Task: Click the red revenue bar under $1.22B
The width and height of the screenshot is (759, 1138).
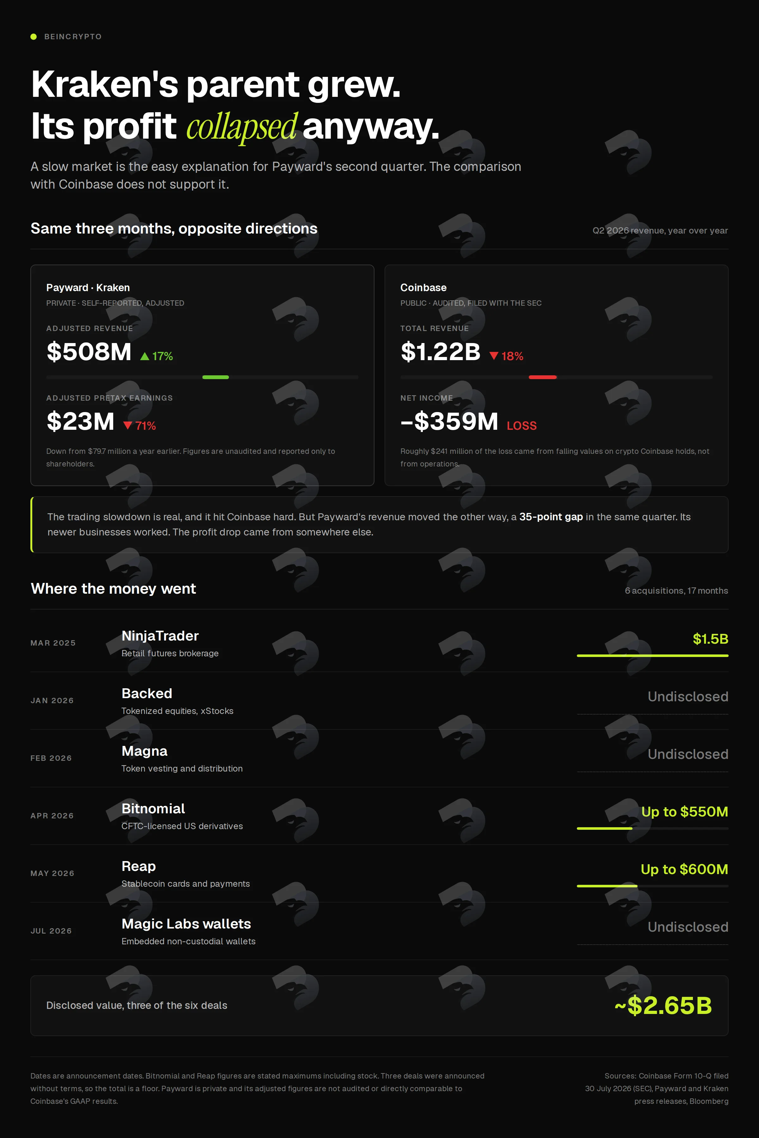Action: click(x=543, y=377)
